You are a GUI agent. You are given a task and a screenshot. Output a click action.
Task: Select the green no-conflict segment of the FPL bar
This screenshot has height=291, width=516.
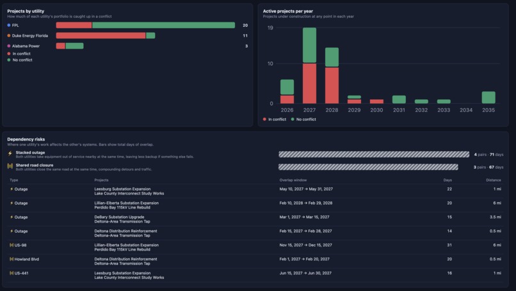point(163,26)
